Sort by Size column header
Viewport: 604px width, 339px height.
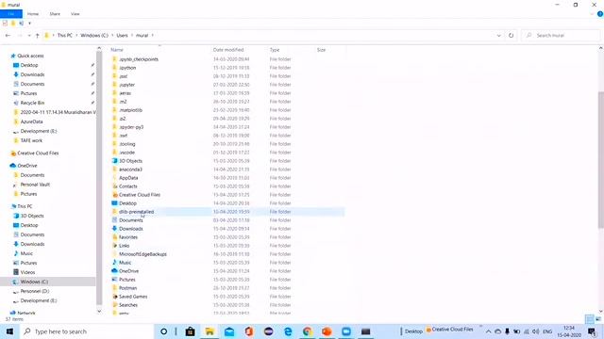[x=321, y=50]
